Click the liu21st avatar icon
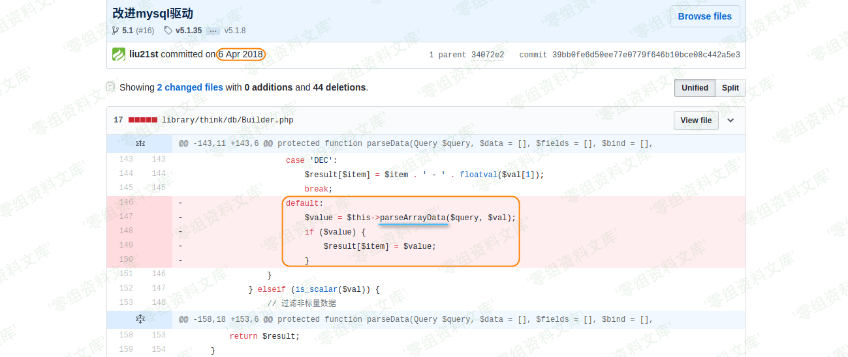848x357 pixels. [x=118, y=55]
